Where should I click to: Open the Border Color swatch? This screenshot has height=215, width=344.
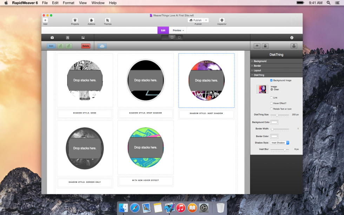[274, 136]
